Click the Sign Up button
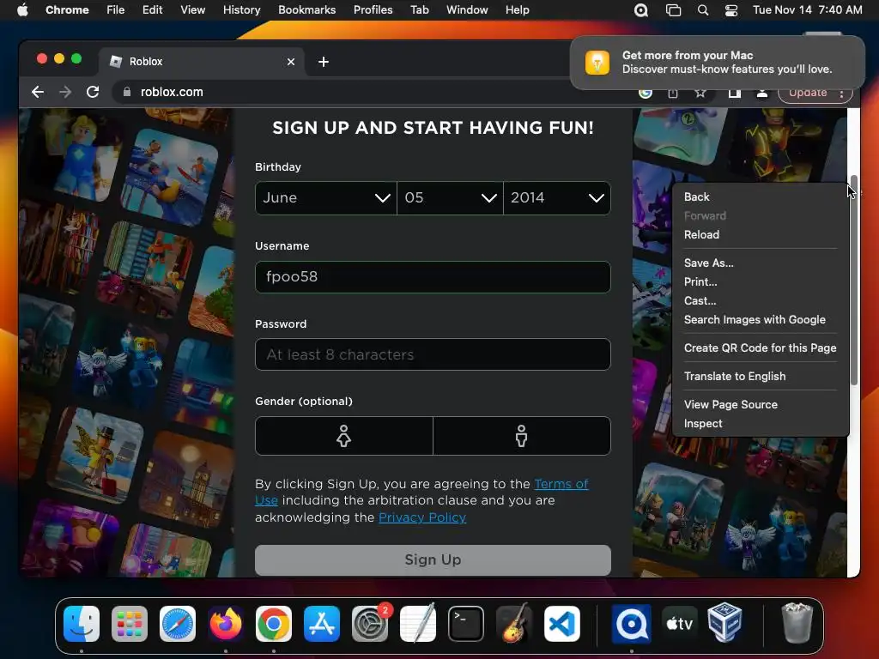The image size is (879, 659). pyautogui.click(x=433, y=559)
